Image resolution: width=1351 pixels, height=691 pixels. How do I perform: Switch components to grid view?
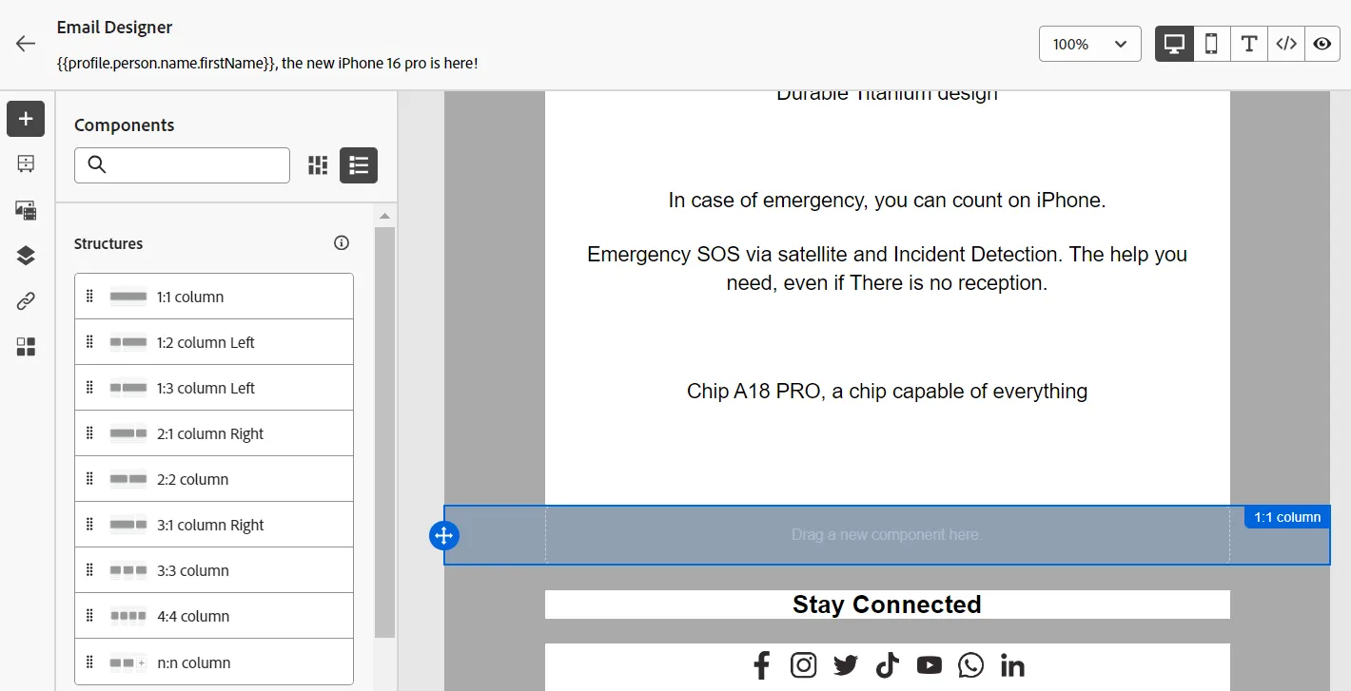click(x=318, y=165)
